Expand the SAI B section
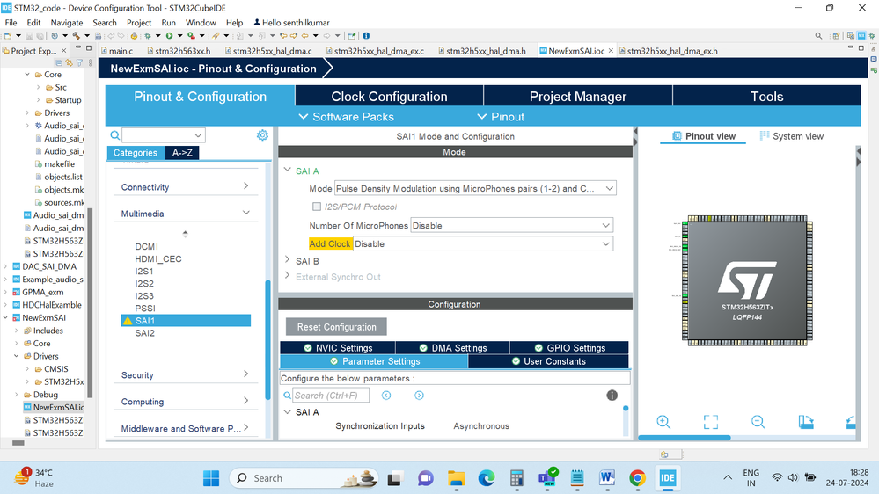This screenshot has width=879, height=494. (288, 260)
